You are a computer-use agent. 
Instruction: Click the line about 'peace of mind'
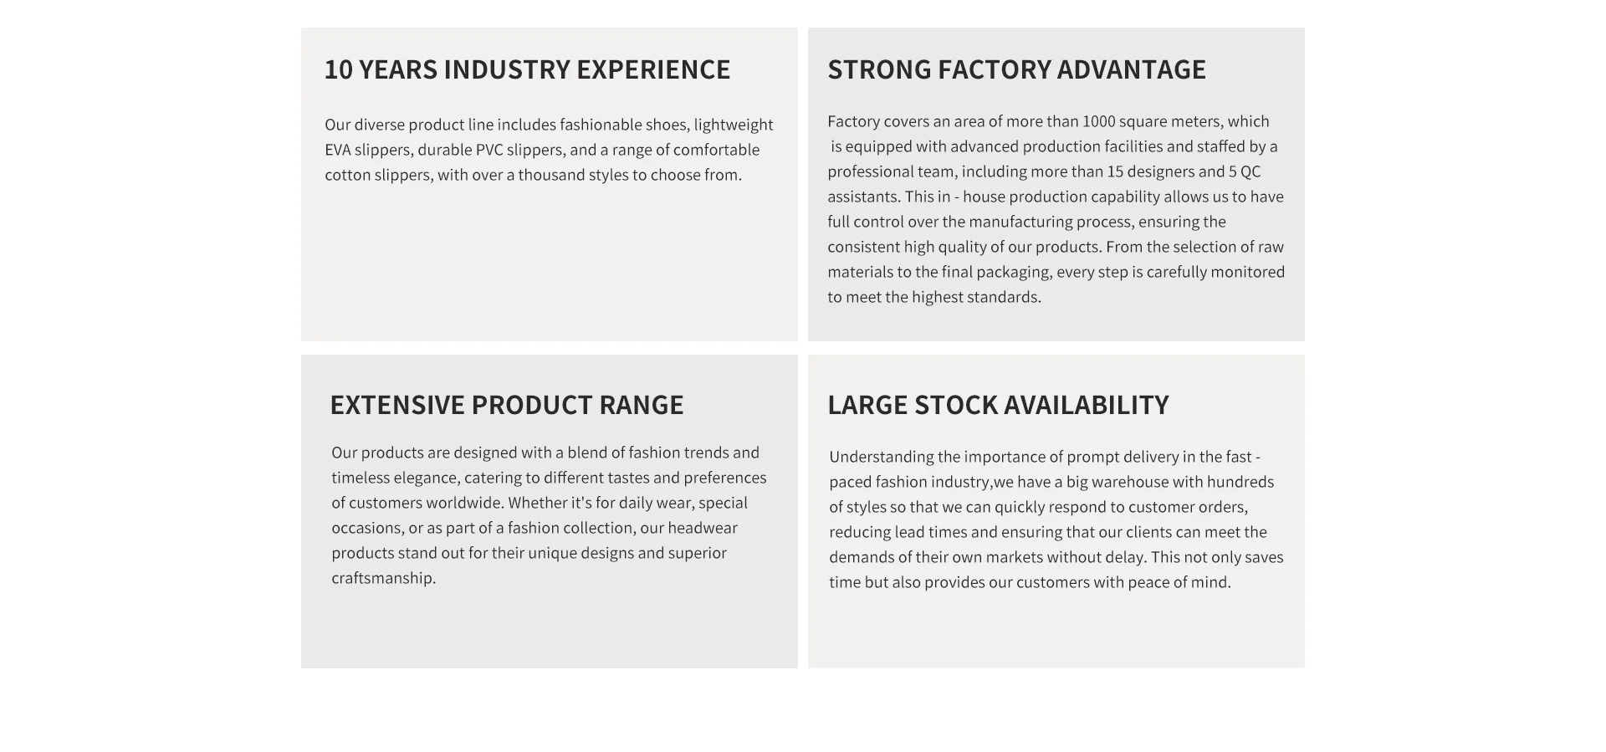point(1030,582)
